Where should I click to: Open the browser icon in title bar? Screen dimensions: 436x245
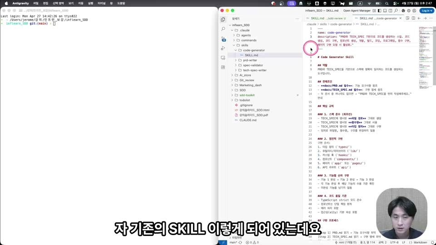click(403, 10)
